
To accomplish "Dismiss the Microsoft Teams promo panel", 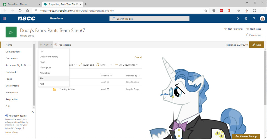I will point(33,112).
